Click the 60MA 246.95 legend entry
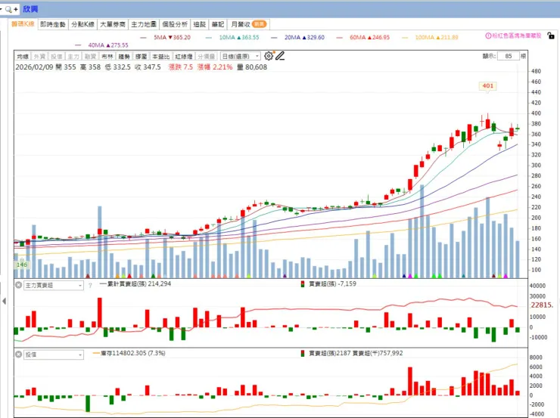This screenshot has width=560, height=418. point(363,37)
